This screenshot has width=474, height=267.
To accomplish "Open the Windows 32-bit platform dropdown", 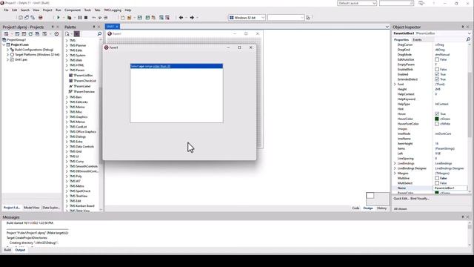I will click(263, 18).
